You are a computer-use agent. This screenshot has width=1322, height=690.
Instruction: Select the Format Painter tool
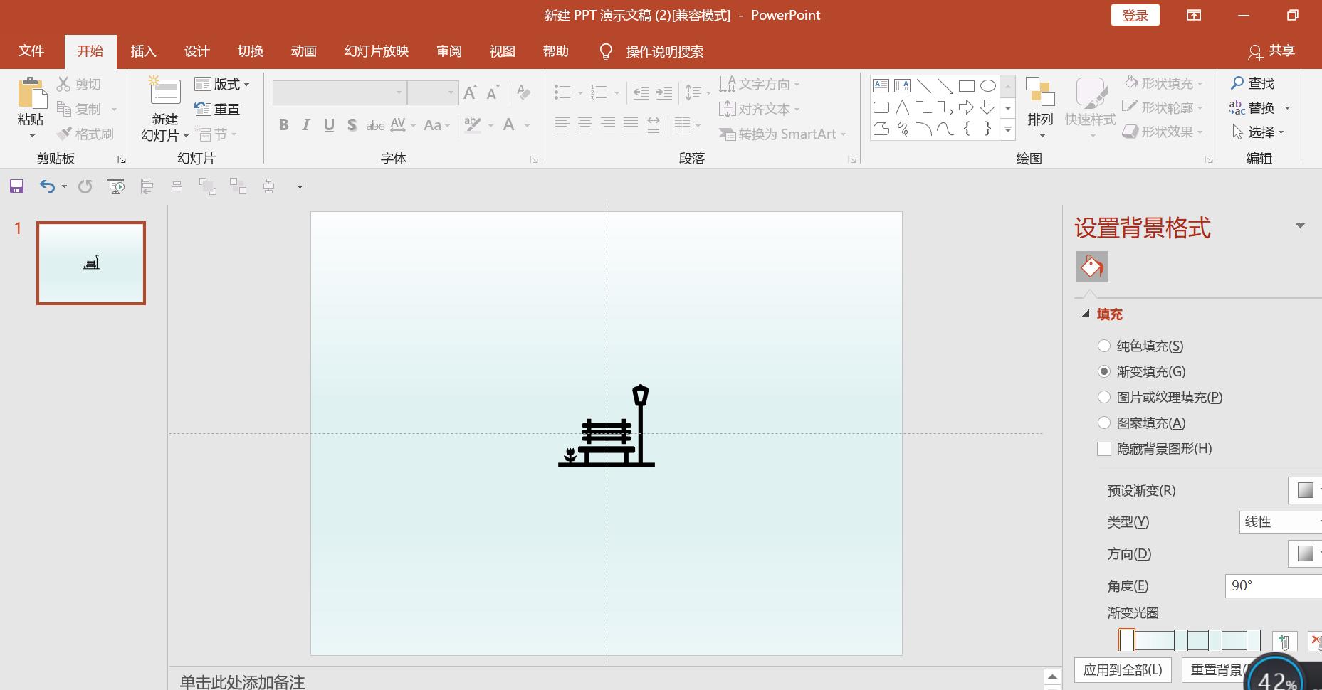(85, 133)
